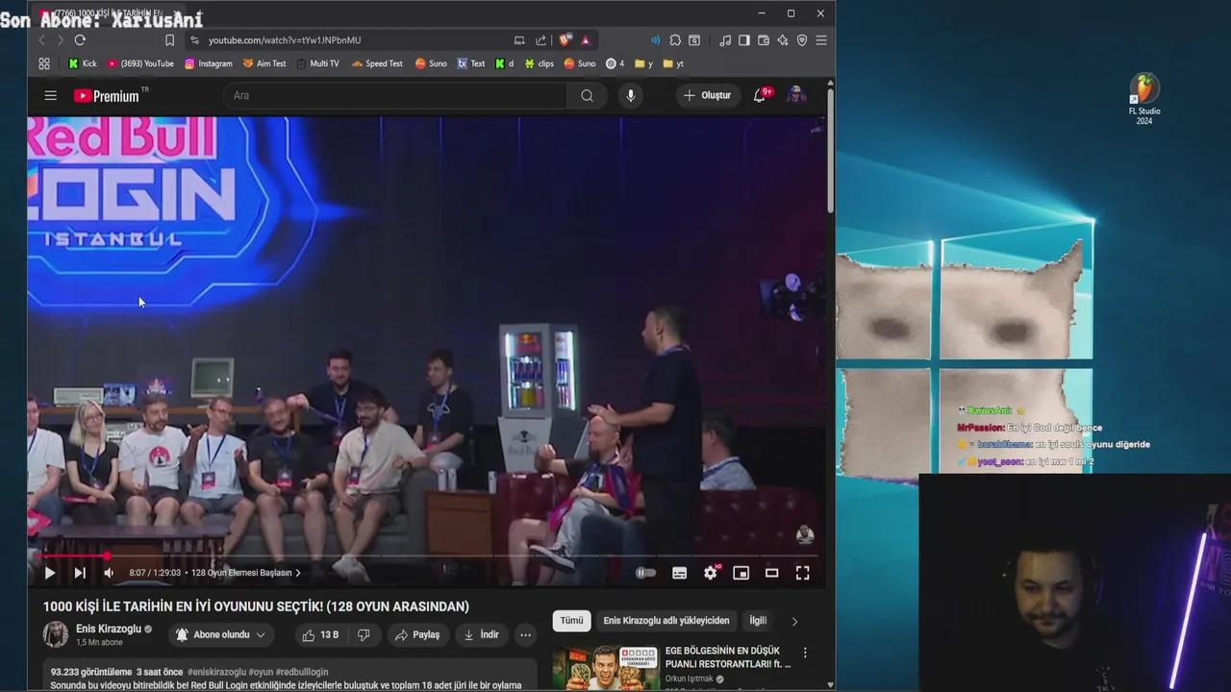Bookmark this page icon

169,40
